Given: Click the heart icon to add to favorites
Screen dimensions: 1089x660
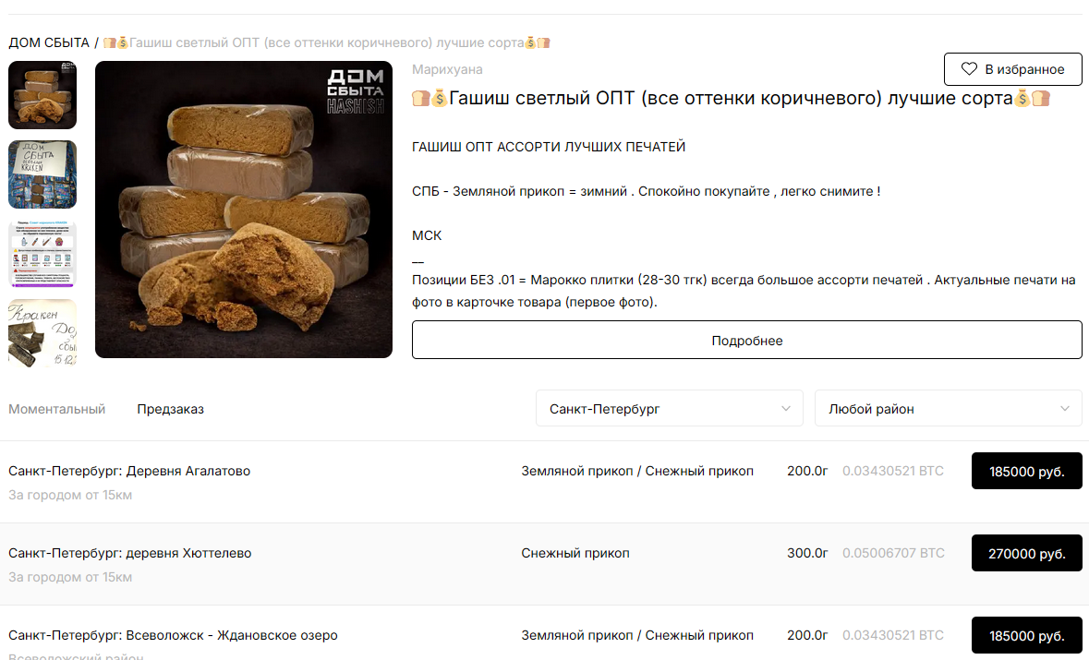Looking at the screenshot, I should coord(969,69).
